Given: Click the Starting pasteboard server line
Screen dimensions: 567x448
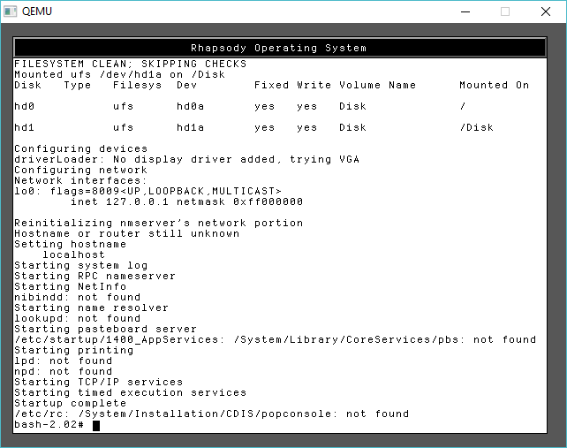Looking at the screenshot, I should [105, 329].
